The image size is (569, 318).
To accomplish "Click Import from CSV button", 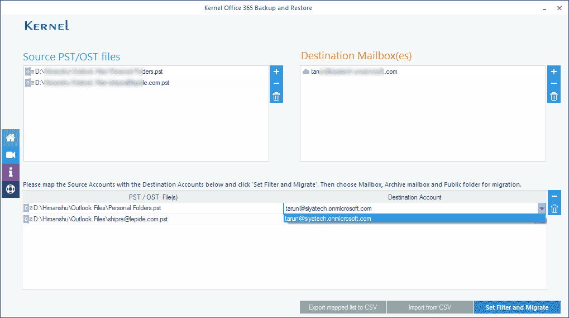I will (x=430, y=307).
